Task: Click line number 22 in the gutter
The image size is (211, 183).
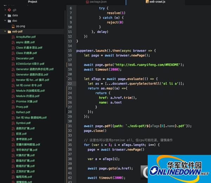Action: [x=70, y=84]
